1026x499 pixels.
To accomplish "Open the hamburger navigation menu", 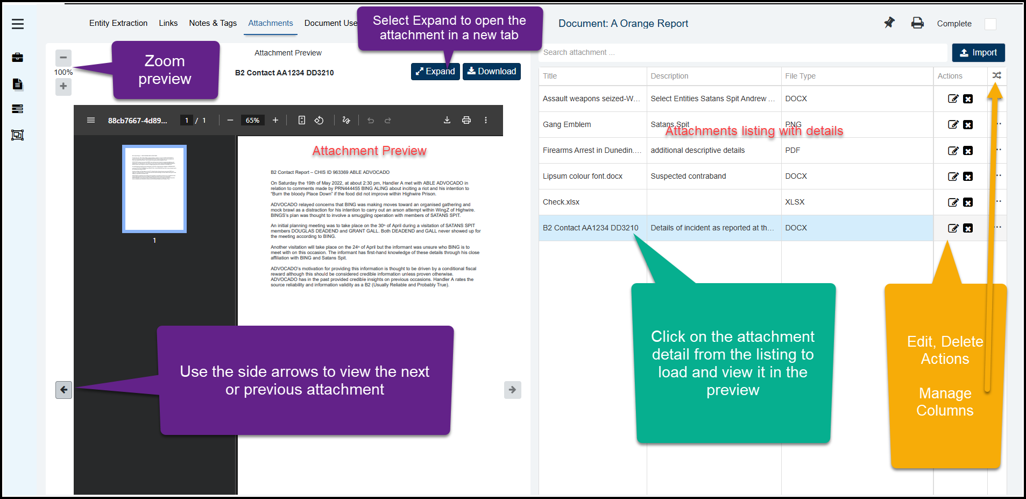I will point(18,24).
